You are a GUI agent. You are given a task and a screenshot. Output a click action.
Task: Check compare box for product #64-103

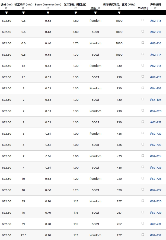pyautogui.click(x=143, y=88)
